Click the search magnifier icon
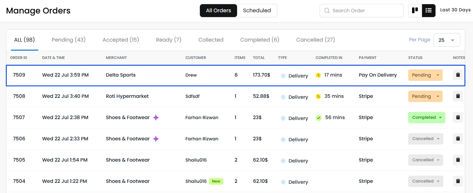Screen dimensions: 473x193 point(327,11)
